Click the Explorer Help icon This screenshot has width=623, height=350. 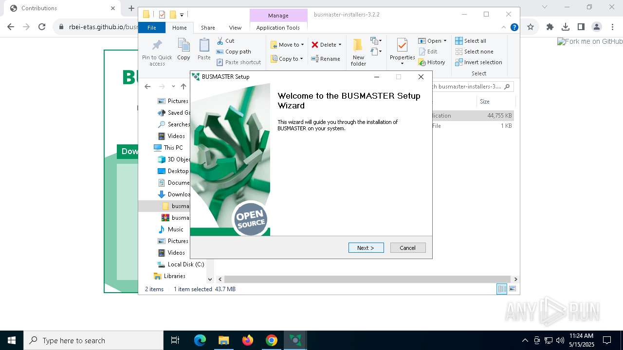[514, 27]
